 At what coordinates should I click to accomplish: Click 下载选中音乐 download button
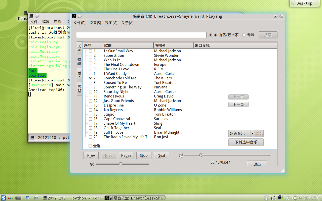coord(246,142)
